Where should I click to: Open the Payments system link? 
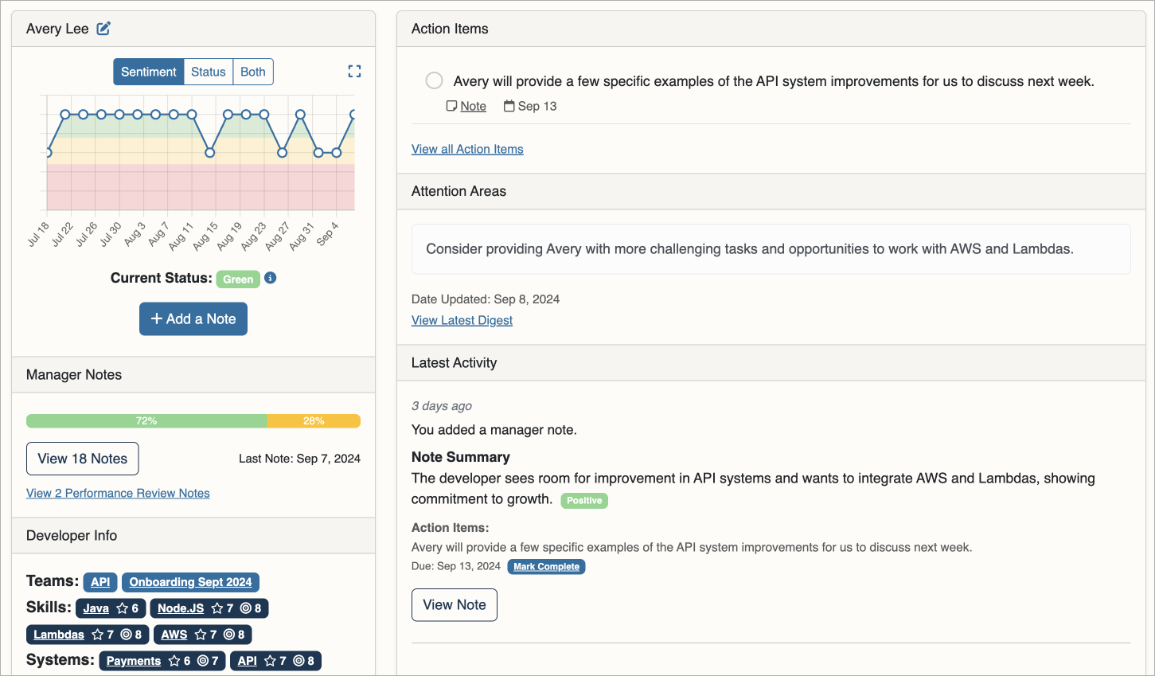[x=134, y=661]
